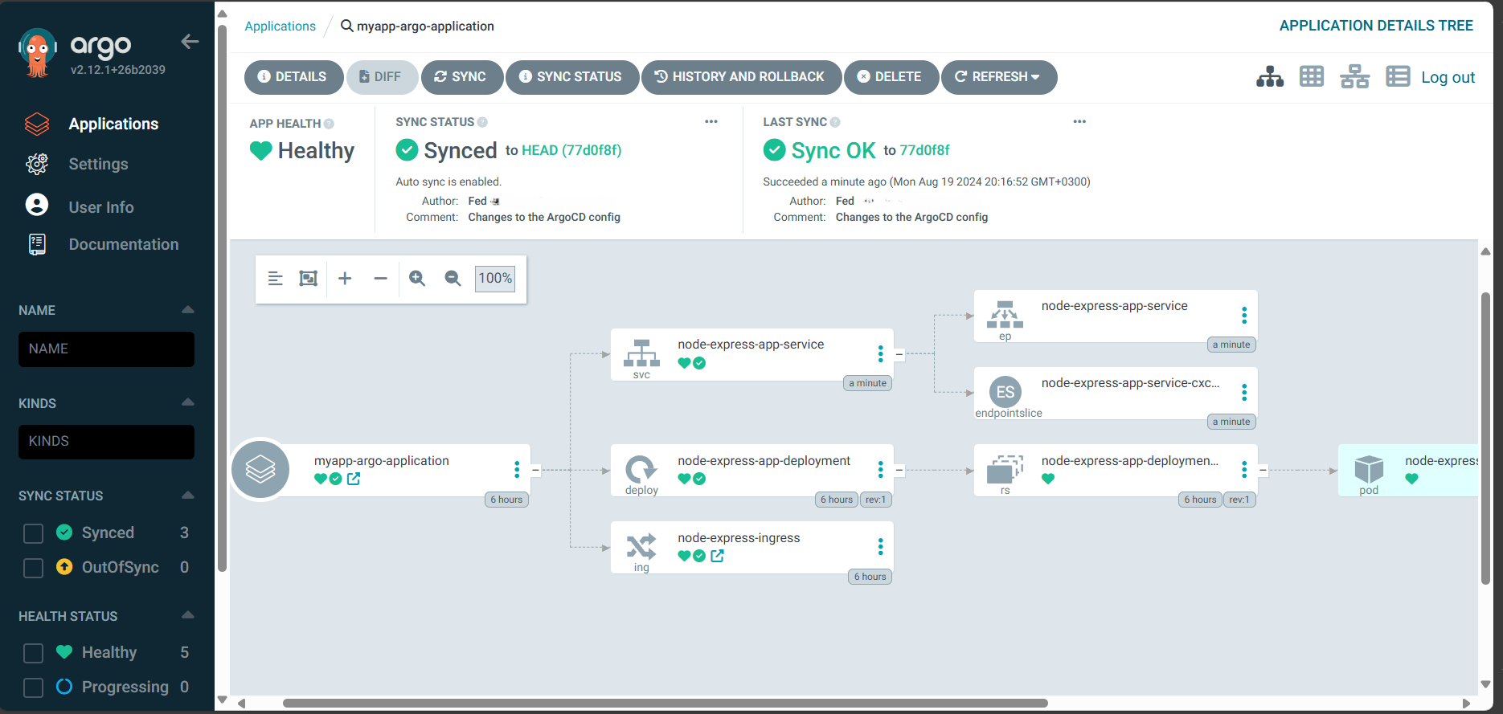This screenshot has width=1503, height=714.
Task: Click the DELETE application button
Action: (891, 77)
